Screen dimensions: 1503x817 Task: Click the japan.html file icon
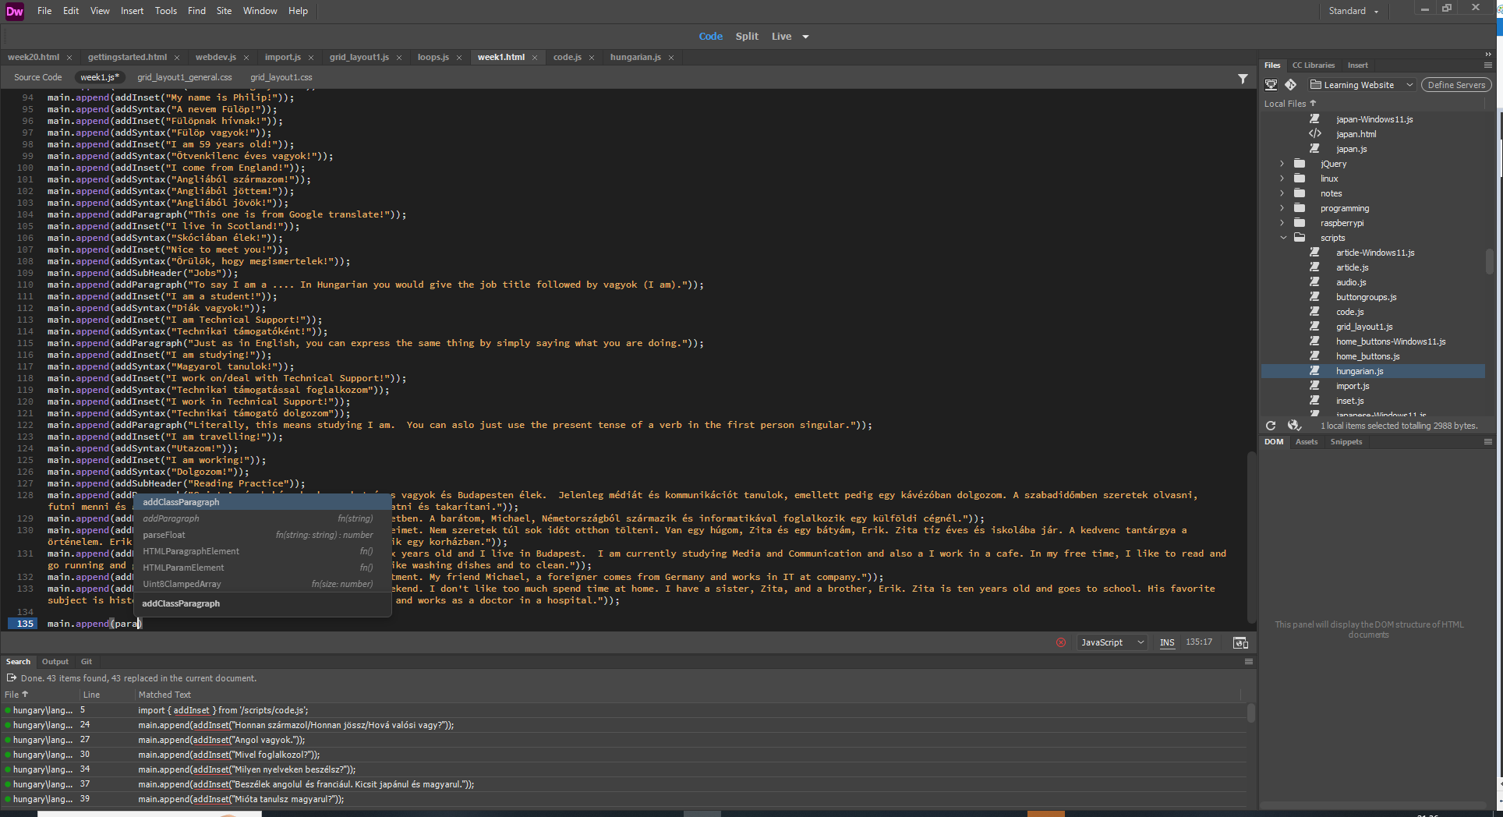[x=1315, y=134]
